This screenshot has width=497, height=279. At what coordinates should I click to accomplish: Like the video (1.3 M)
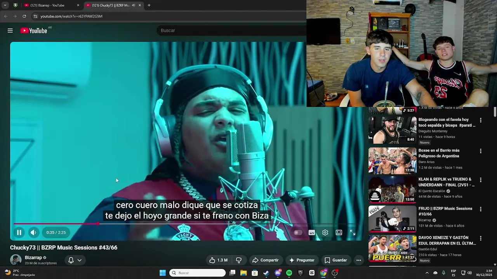tap(218, 260)
